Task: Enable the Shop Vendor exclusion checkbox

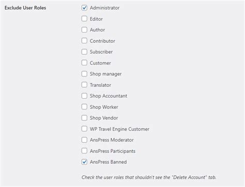Action: [84, 118]
